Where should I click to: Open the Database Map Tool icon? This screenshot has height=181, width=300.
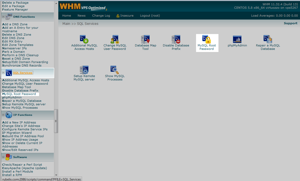145,40
